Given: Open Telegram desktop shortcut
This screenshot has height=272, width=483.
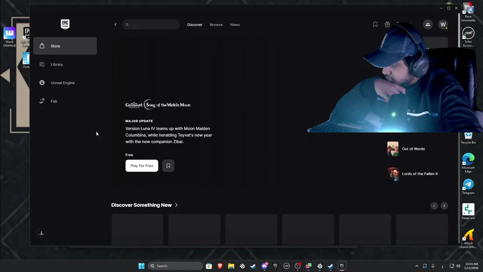Looking at the screenshot, I should click(x=468, y=186).
